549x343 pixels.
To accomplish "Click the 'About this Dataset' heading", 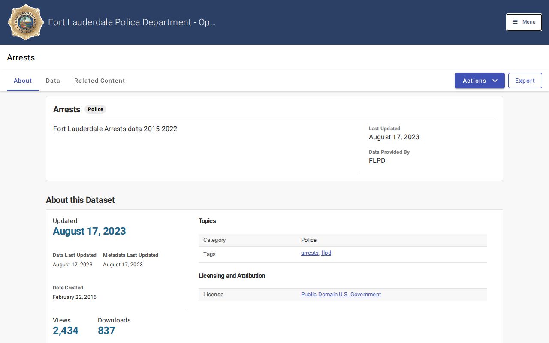I will click(x=80, y=200).
